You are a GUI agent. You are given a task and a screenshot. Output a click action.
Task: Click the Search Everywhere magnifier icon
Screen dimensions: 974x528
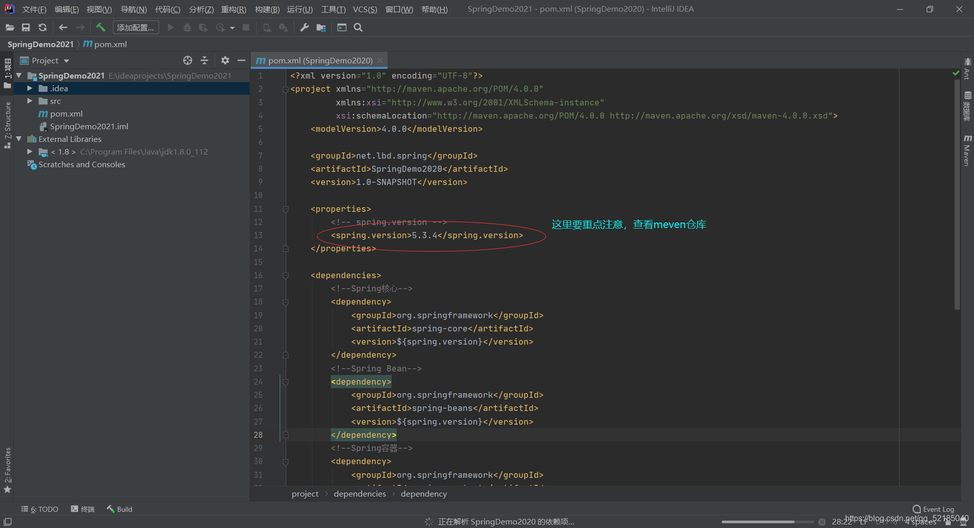click(358, 27)
